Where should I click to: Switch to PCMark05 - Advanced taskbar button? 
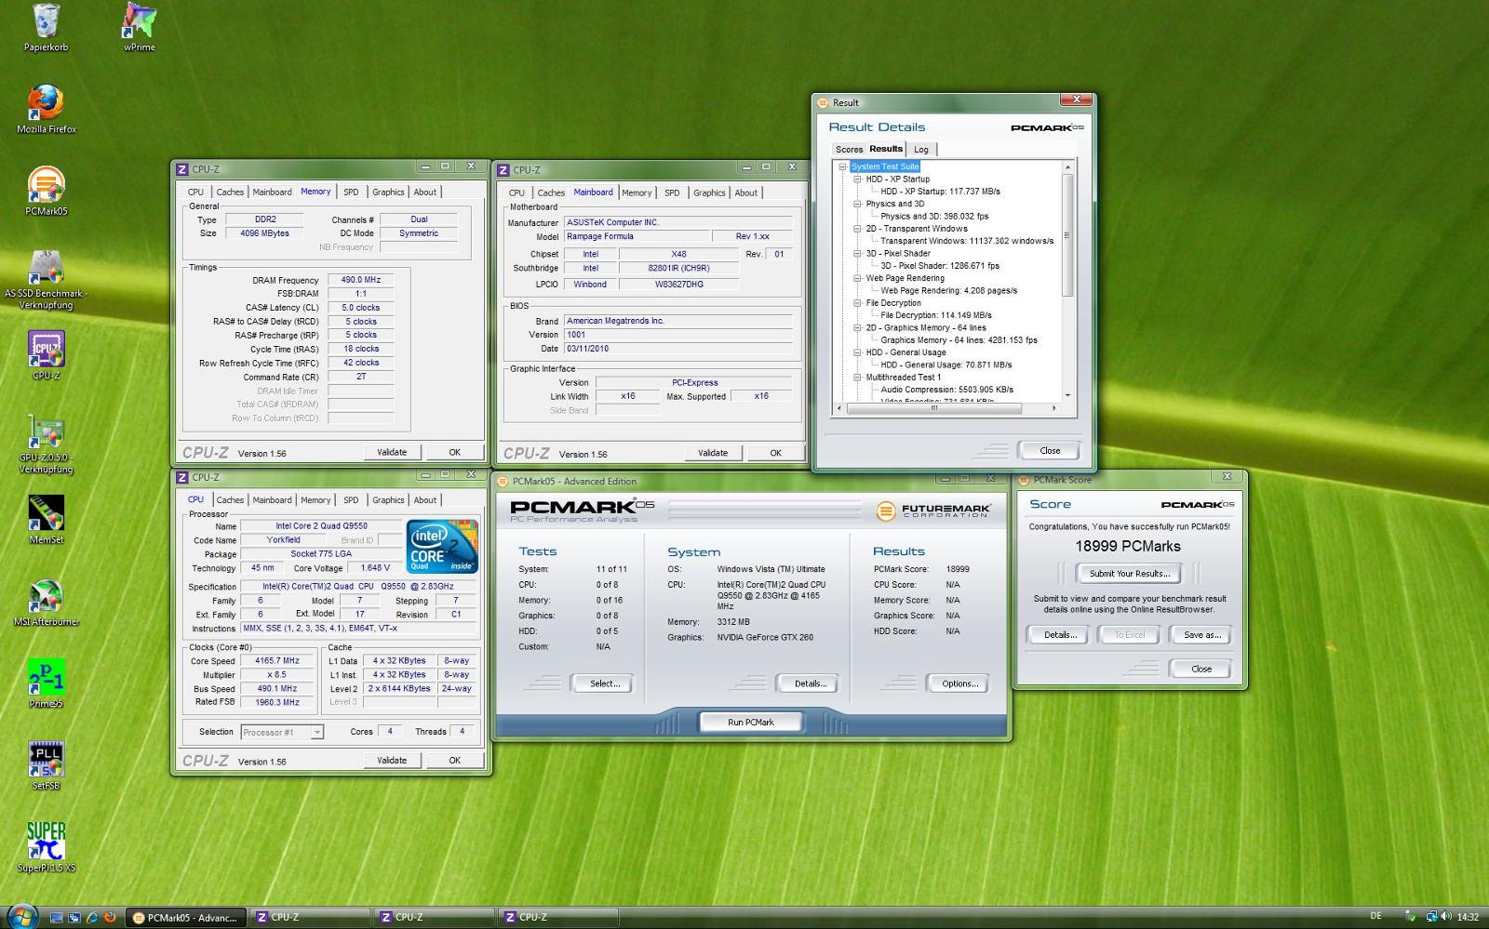coord(185,917)
